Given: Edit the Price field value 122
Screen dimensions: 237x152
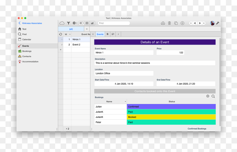Looking at the screenshot, I should (170, 53).
